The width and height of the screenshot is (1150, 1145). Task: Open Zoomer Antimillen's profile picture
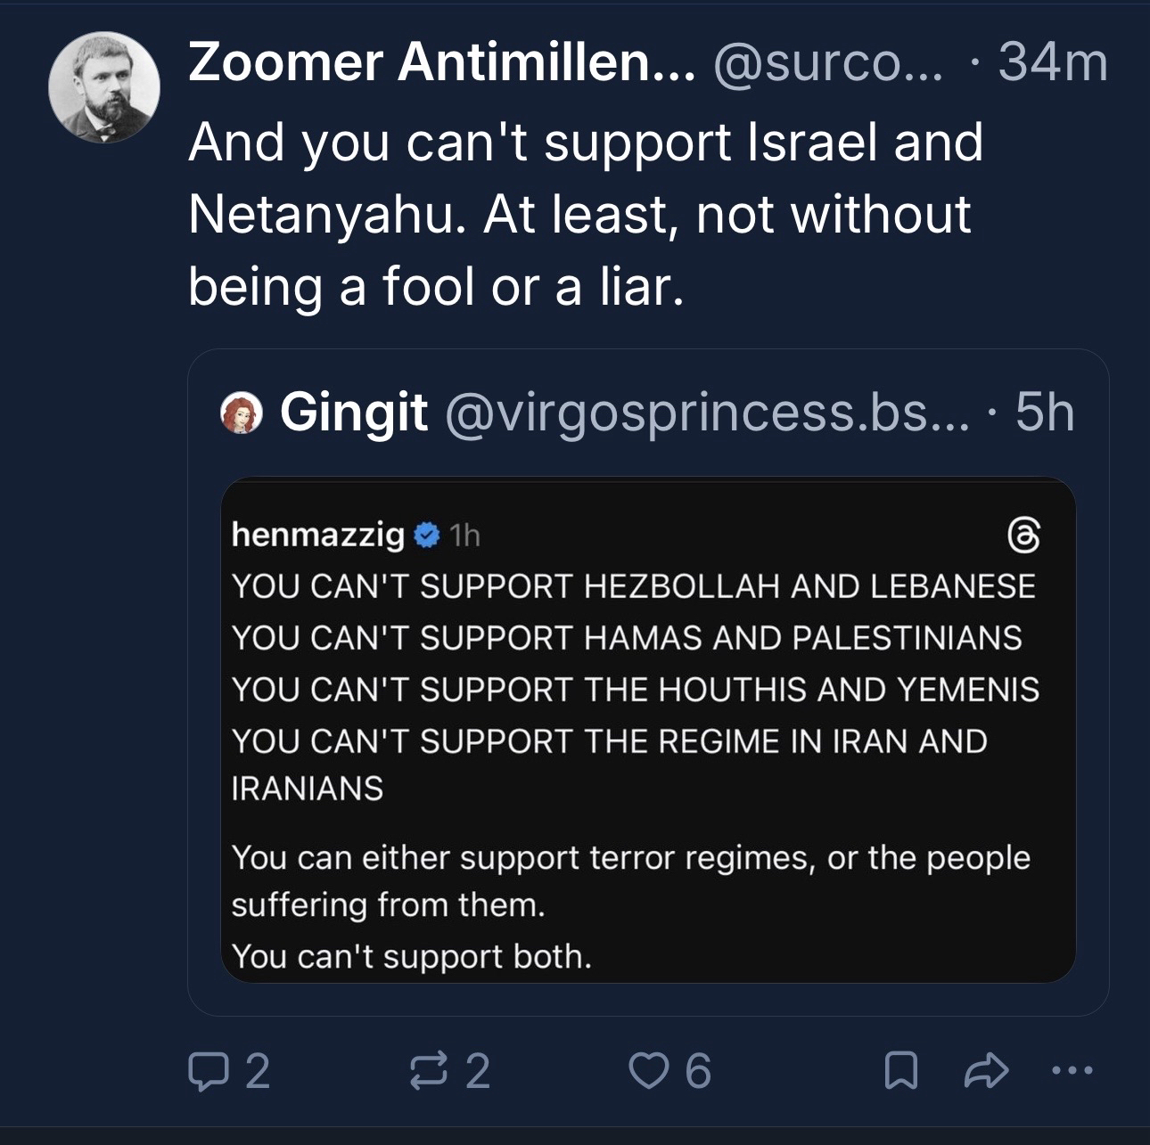[x=103, y=87]
